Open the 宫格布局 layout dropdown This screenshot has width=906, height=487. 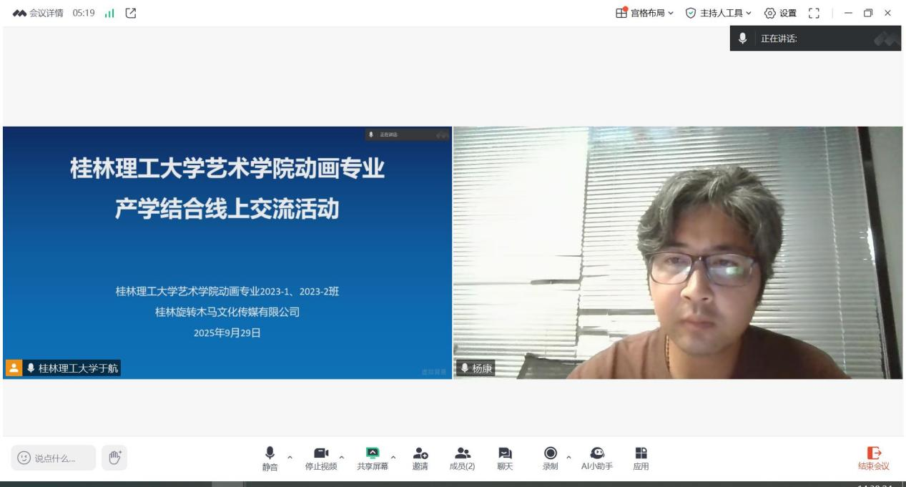click(x=644, y=13)
